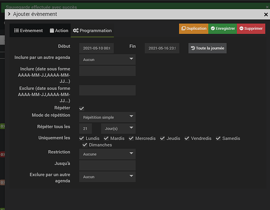
Task: Expand the Restriction dropdown
Action: (107, 154)
